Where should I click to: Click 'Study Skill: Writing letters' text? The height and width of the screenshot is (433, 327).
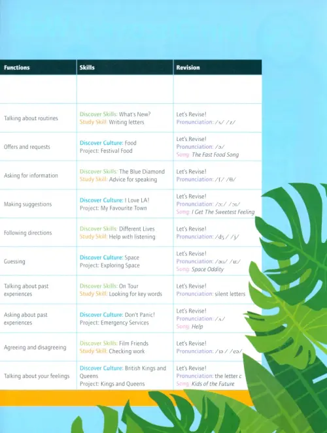[112, 122]
